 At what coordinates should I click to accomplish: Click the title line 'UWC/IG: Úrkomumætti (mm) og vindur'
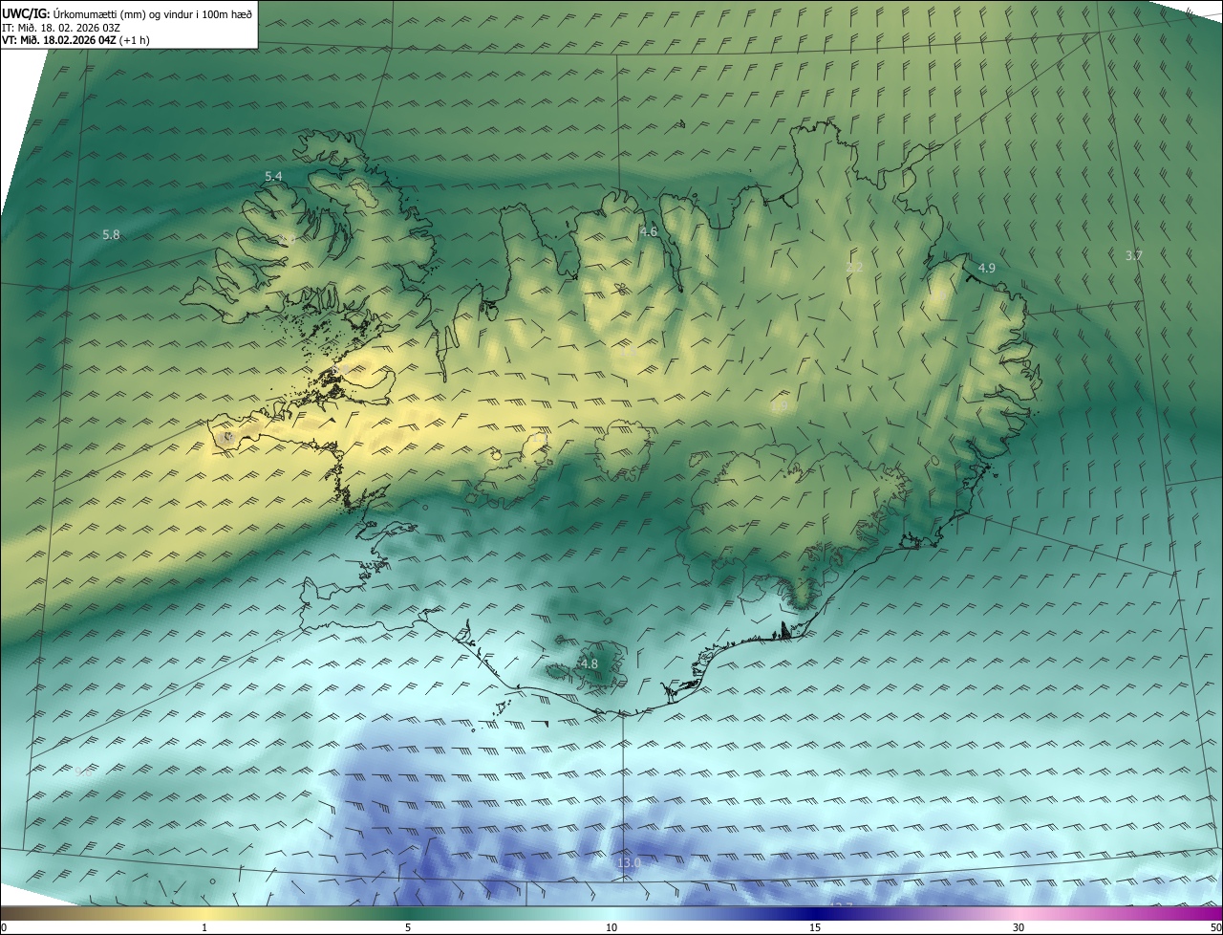(x=127, y=13)
